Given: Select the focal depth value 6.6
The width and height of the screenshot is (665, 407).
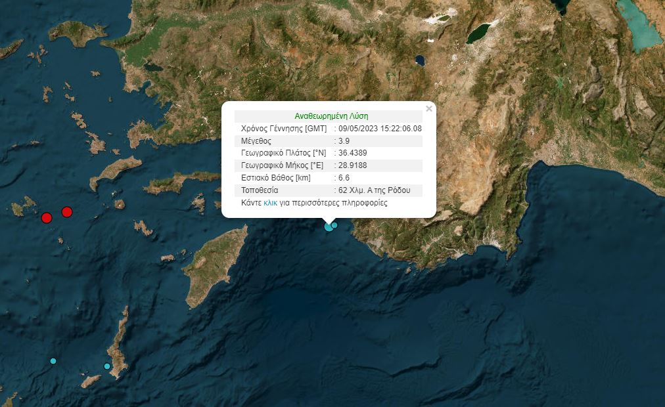Looking at the screenshot, I should coord(344,178).
